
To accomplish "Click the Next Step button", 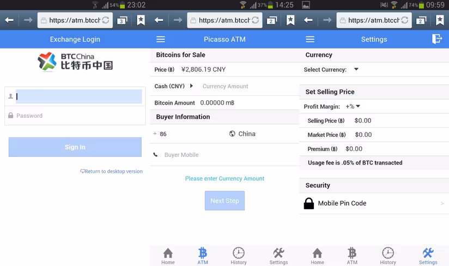I will click(x=225, y=201).
